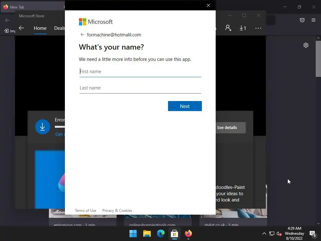This screenshot has height=241, width=321.
Task: Open the Windows Start menu
Action: [133, 233]
